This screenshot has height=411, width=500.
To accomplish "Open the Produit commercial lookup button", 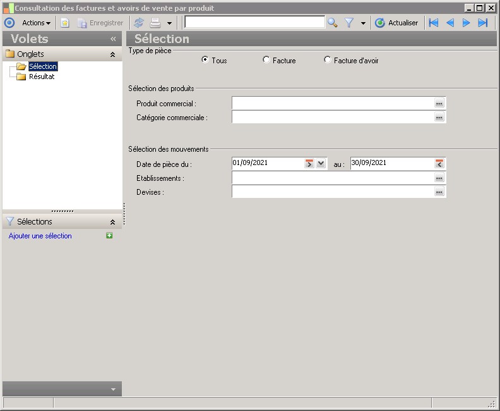I will (439, 103).
